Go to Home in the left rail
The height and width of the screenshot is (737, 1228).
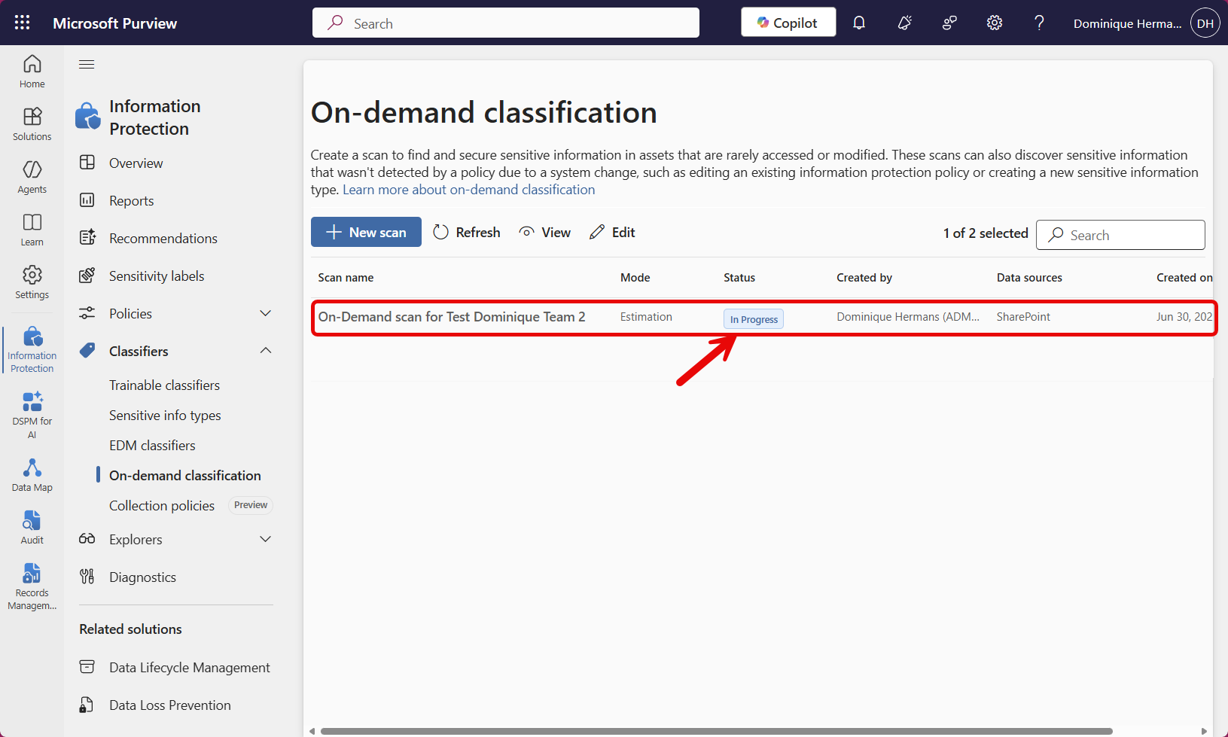point(32,71)
